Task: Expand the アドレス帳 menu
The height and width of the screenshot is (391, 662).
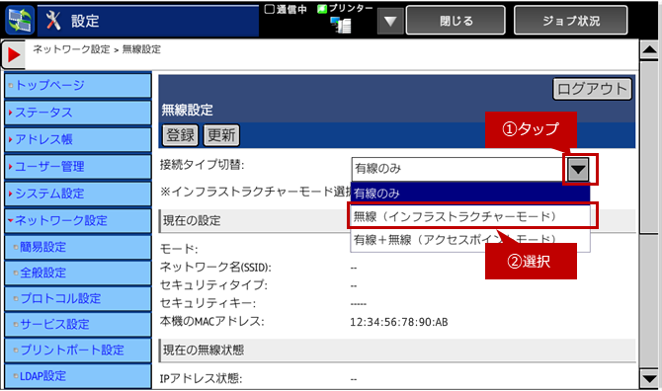Action: click(78, 139)
